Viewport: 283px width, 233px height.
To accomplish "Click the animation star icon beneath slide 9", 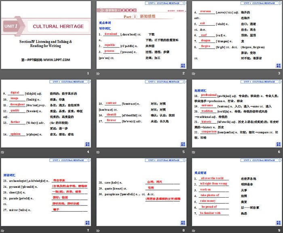I will click(193, 230).
